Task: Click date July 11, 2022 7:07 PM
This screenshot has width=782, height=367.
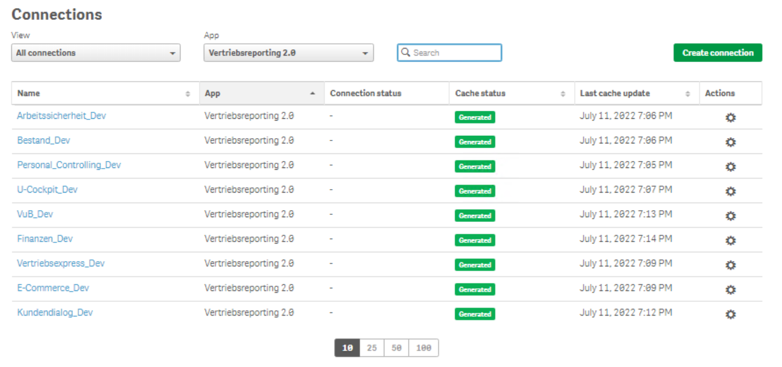Action: [626, 190]
